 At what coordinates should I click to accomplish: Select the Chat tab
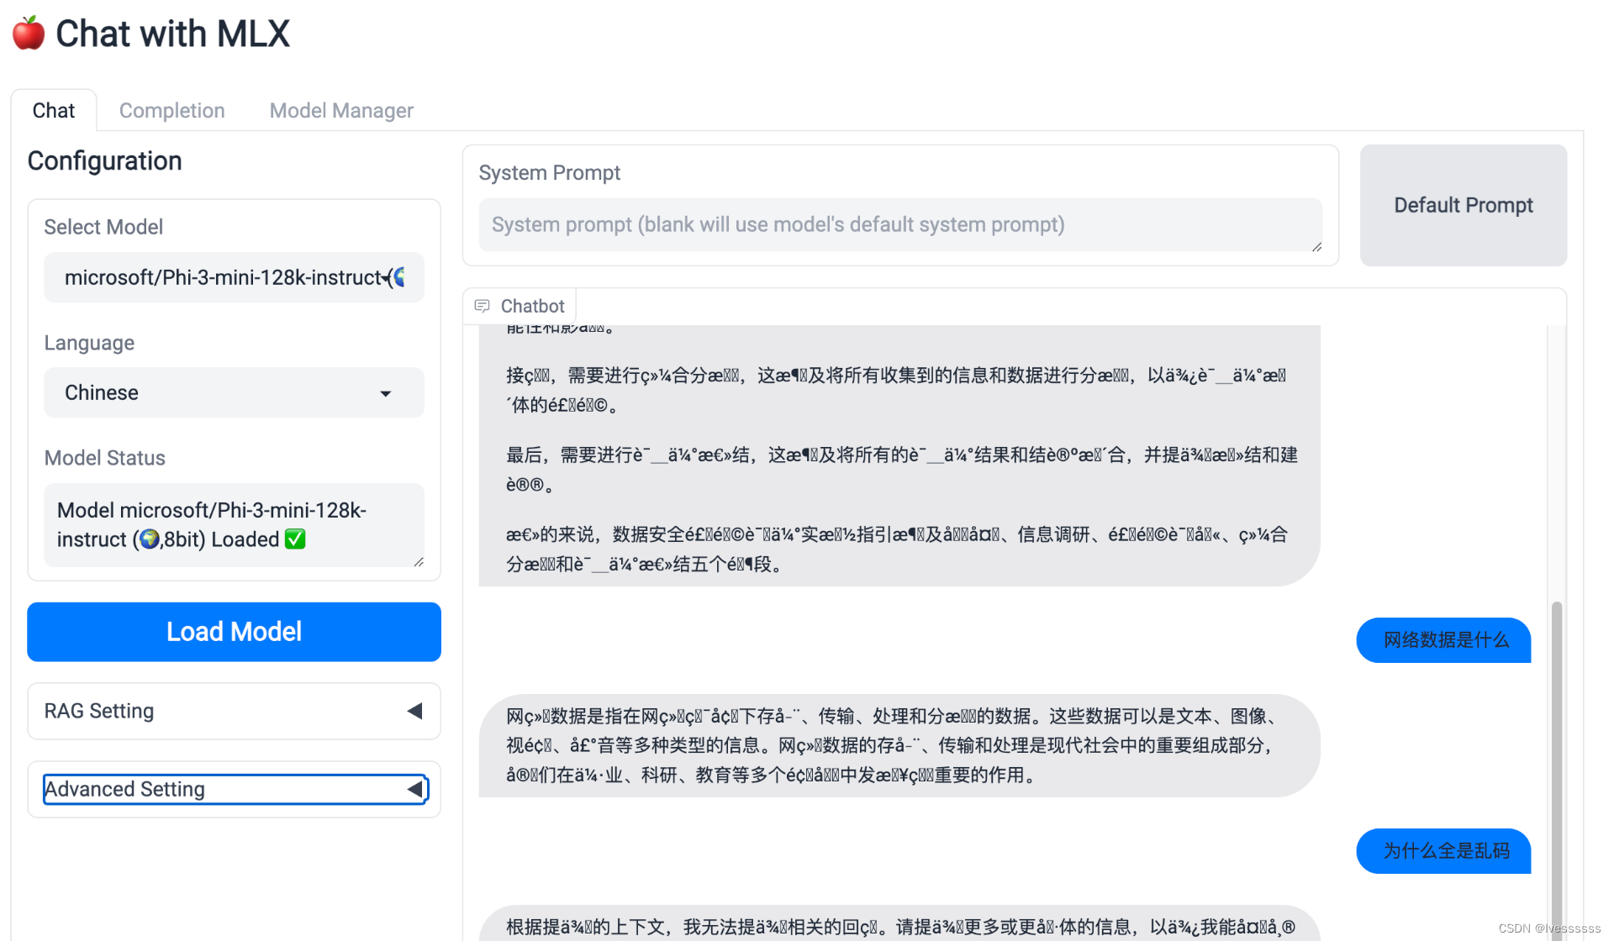click(x=54, y=110)
